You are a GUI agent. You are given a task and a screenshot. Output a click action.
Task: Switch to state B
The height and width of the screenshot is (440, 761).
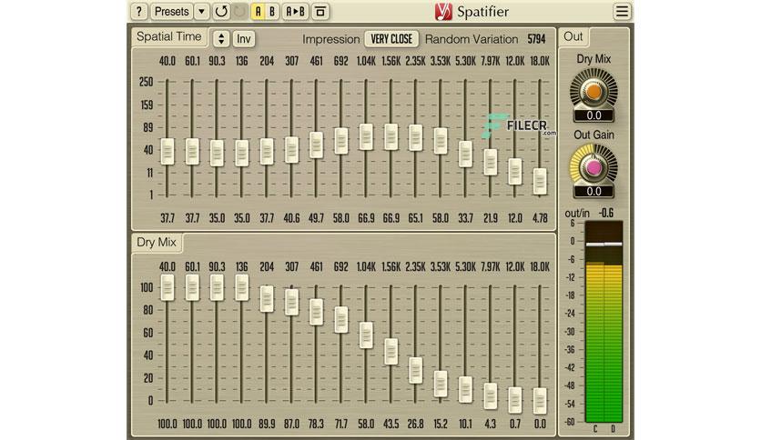pos(272,12)
